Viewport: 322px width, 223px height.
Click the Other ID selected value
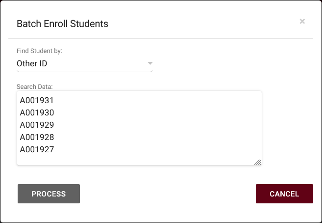pos(32,63)
